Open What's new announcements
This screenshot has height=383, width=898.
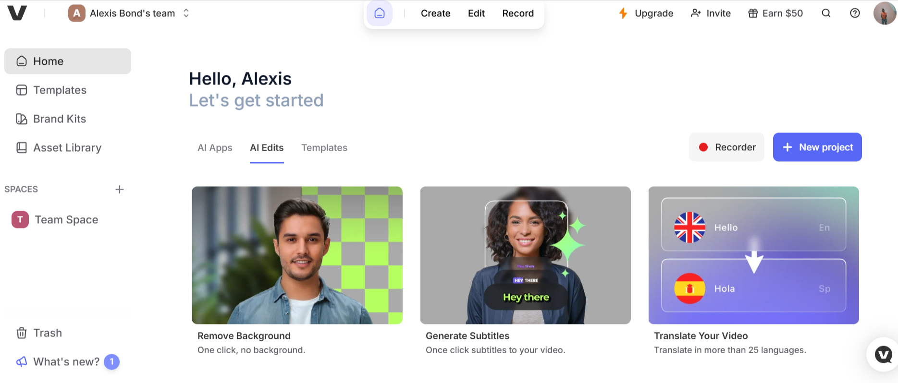coord(66,362)
